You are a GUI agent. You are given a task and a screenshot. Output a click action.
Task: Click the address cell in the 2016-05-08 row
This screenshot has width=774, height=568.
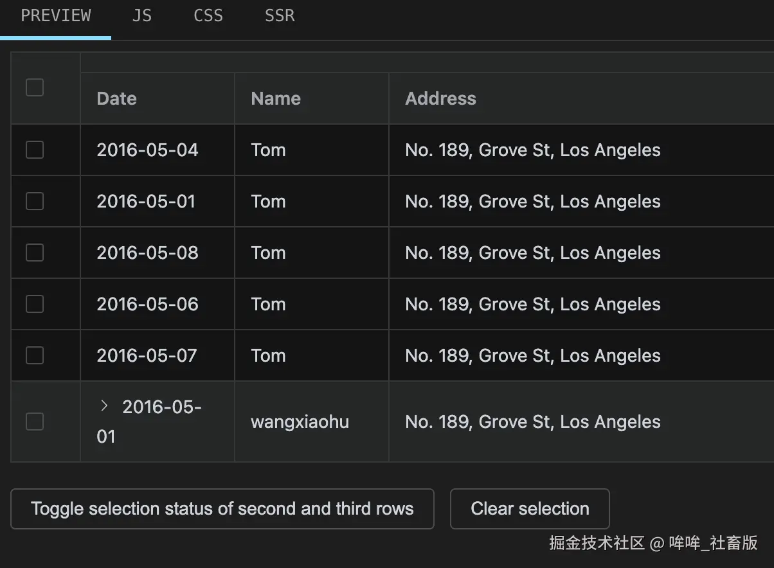pos(533,253)
